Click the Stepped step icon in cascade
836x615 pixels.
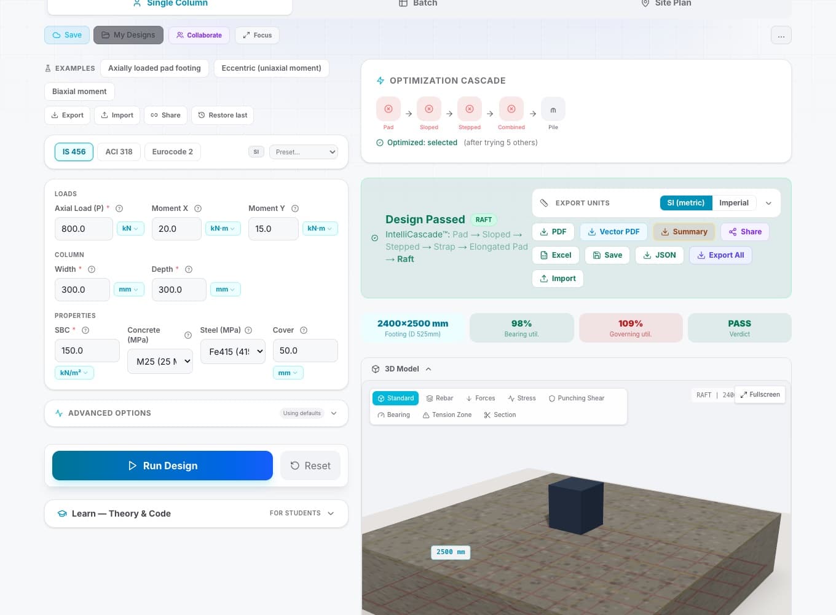470,109
